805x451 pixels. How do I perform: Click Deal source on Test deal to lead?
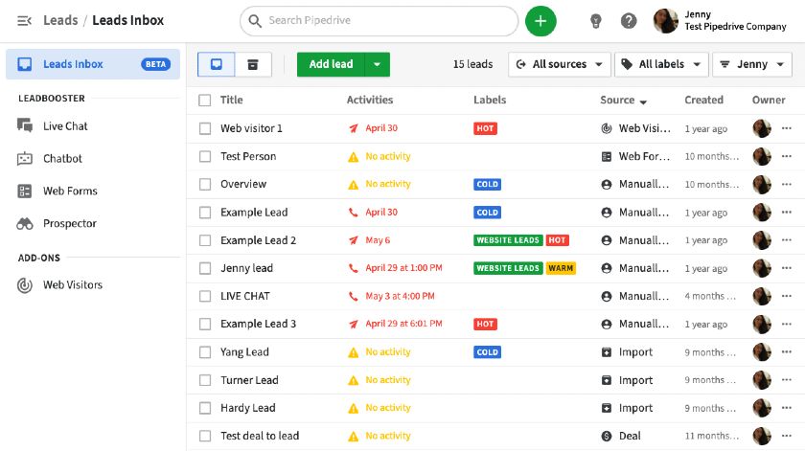pos(621,436)
